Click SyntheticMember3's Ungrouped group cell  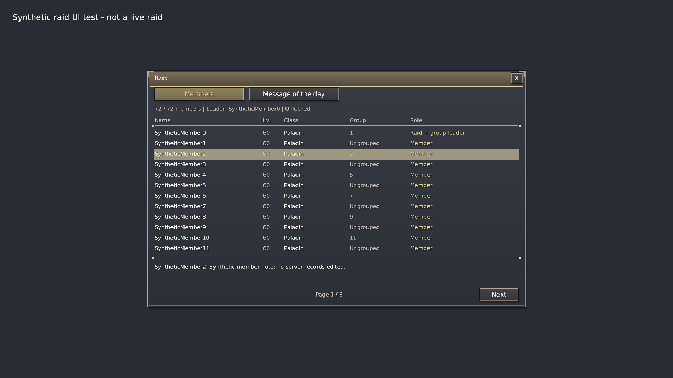(x=364, y=164)
